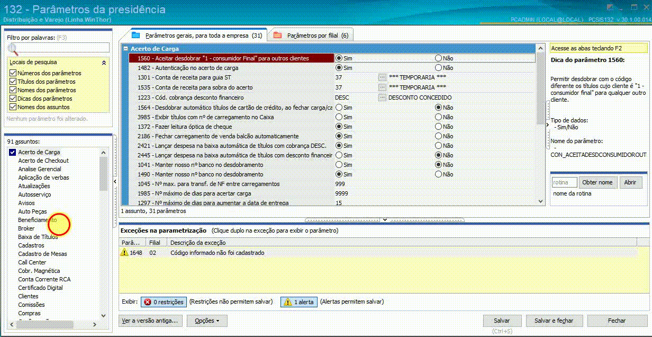Select Sim for 1041 Manter nosso nº banco
Screen dimensions: 652x337
click(x=339, y=165)
